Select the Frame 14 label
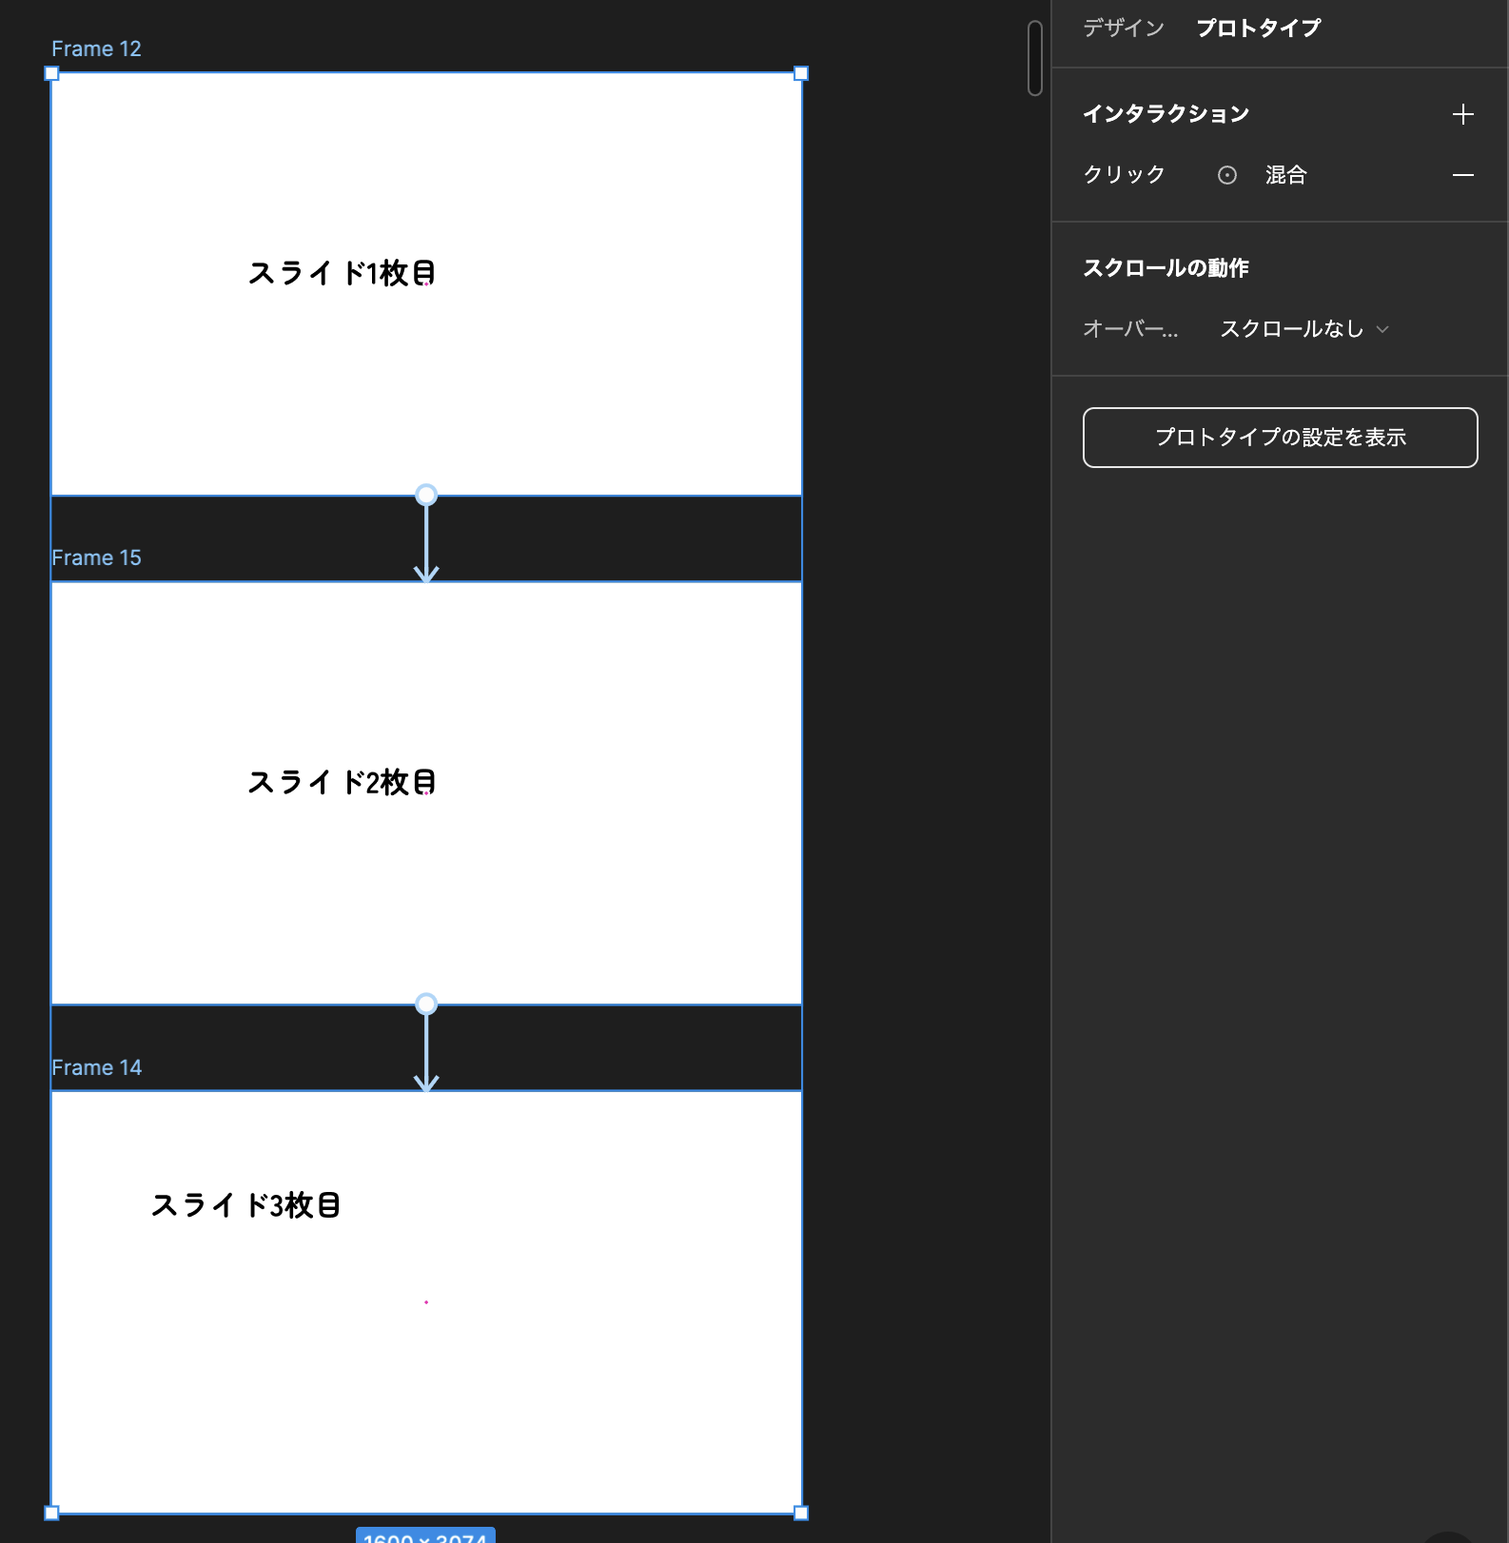This screenshot has width=1509, height=1543. (x=96, y=1068)
